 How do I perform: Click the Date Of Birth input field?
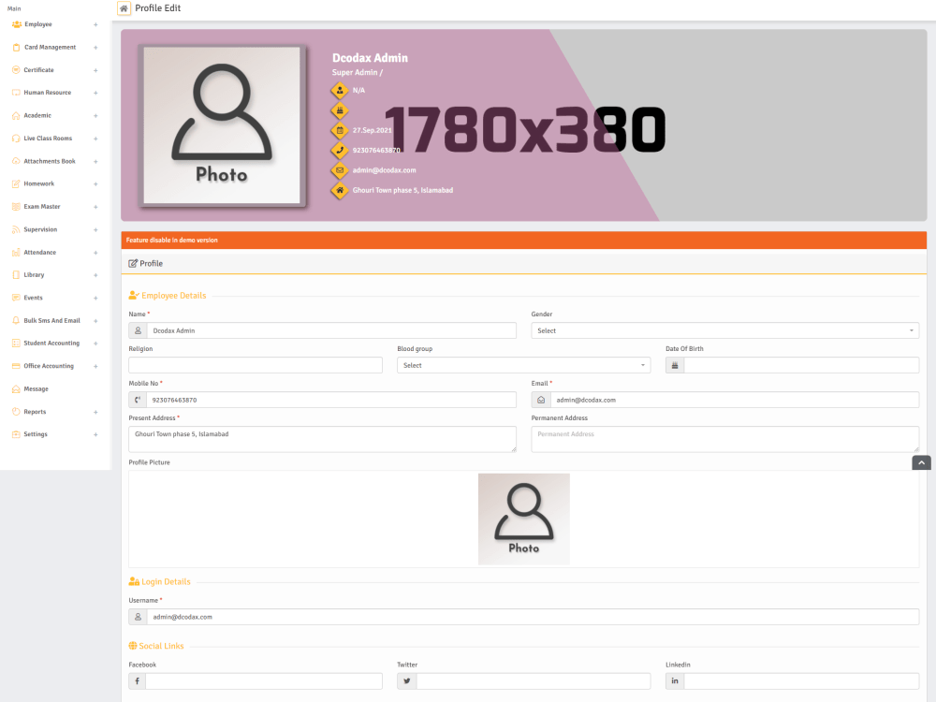801,365
